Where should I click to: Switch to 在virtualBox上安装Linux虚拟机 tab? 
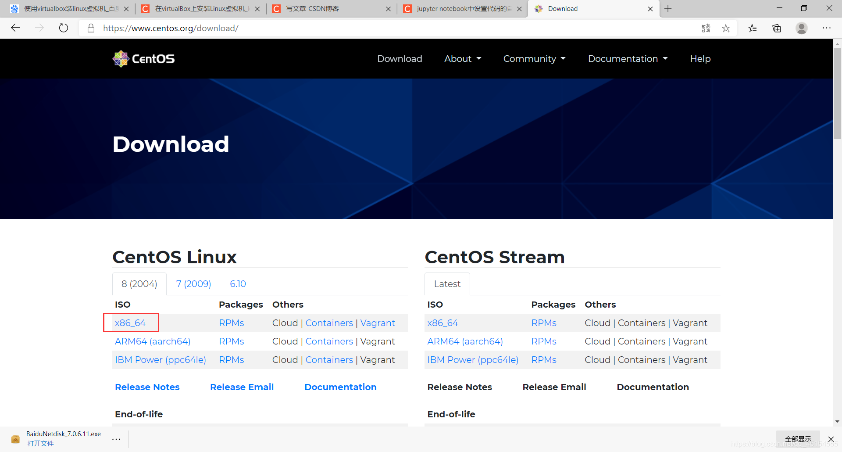[200, 9]
